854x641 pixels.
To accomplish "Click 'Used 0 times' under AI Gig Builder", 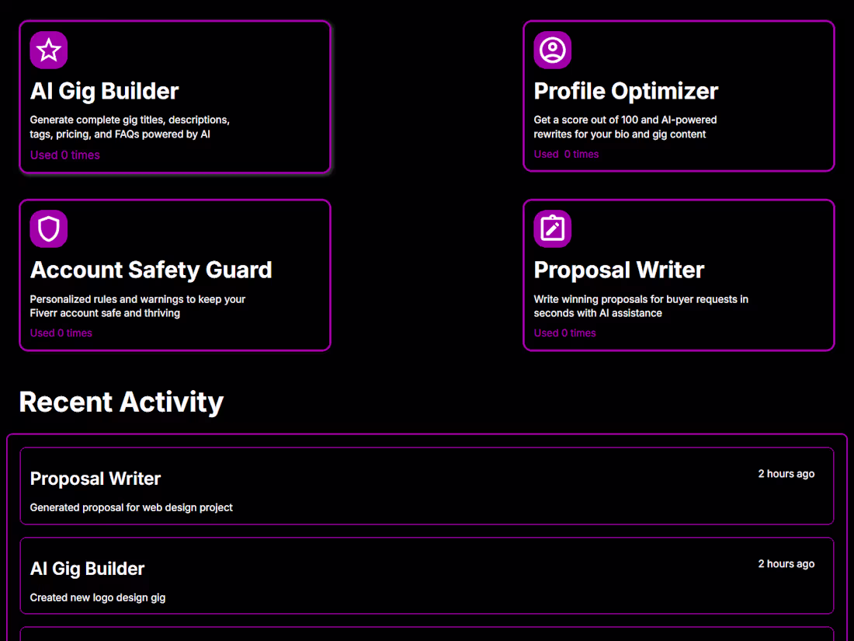I will [x=64, y=155].
